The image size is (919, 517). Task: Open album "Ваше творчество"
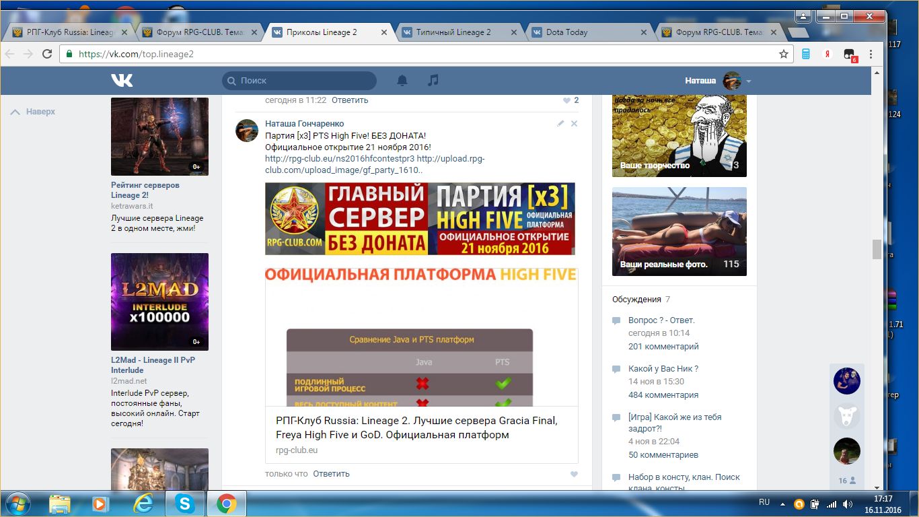679,135
